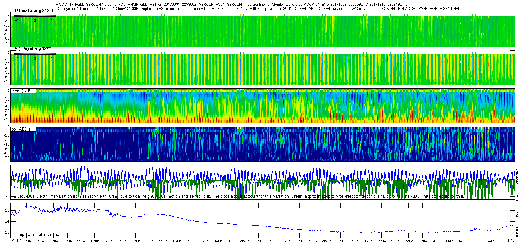Image resolution: width=520 pixels, height=245 pixels.
Task: Click the std(ABSI) panel label
Action: coord(21,129)
